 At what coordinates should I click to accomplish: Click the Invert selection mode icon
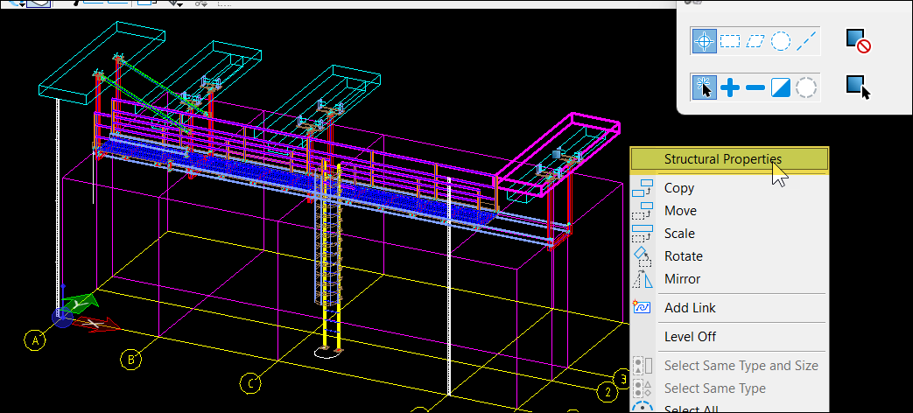781,87
